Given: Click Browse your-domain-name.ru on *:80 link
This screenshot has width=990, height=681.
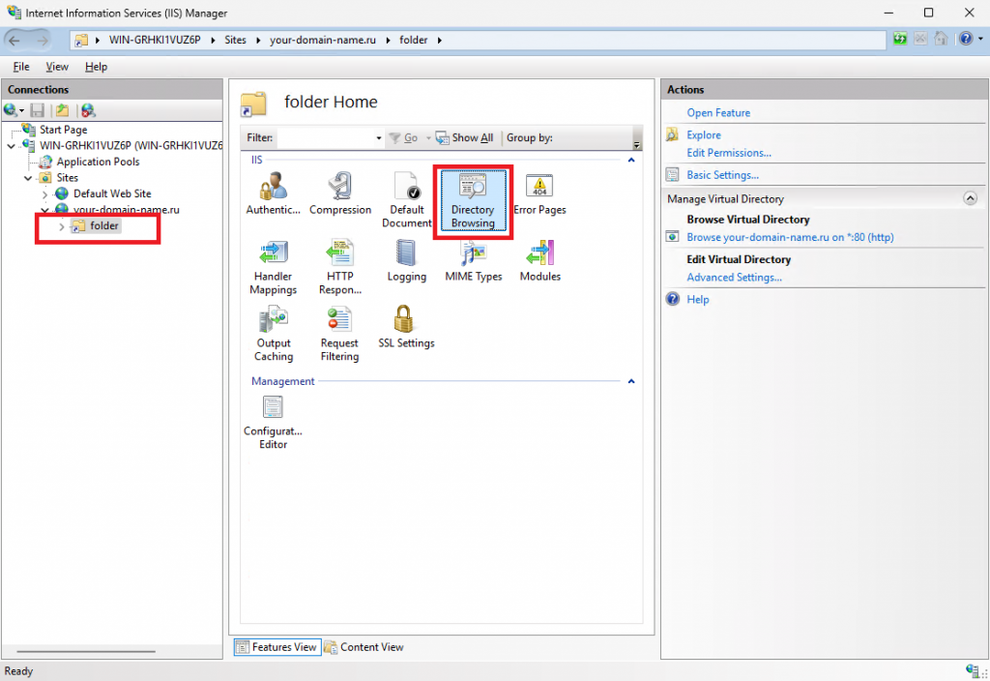Looking at the screenshot, I should click(x=790, y=238).
